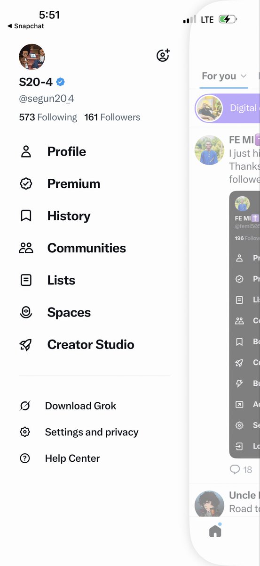The image size is (260, 566).
Task: Open the FE MI post author avatar
Action: pyautogui.click(x=209, y=150)
